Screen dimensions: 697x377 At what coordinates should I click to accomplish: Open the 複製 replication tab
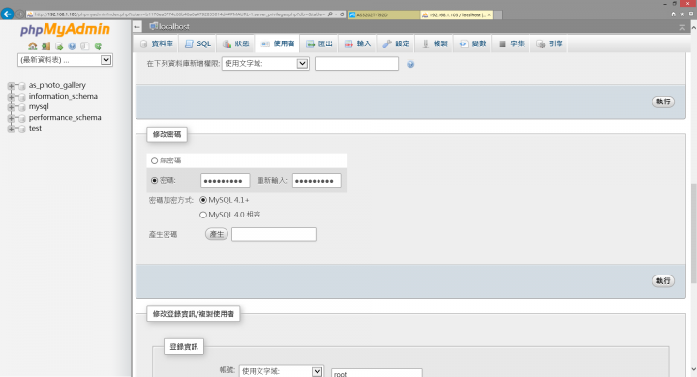click(x=434, y=43)
